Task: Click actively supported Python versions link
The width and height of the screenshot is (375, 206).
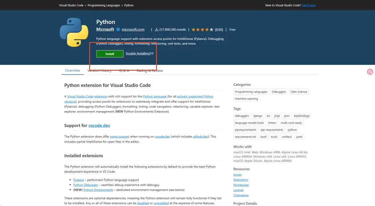Action: (x=195, y=96)
